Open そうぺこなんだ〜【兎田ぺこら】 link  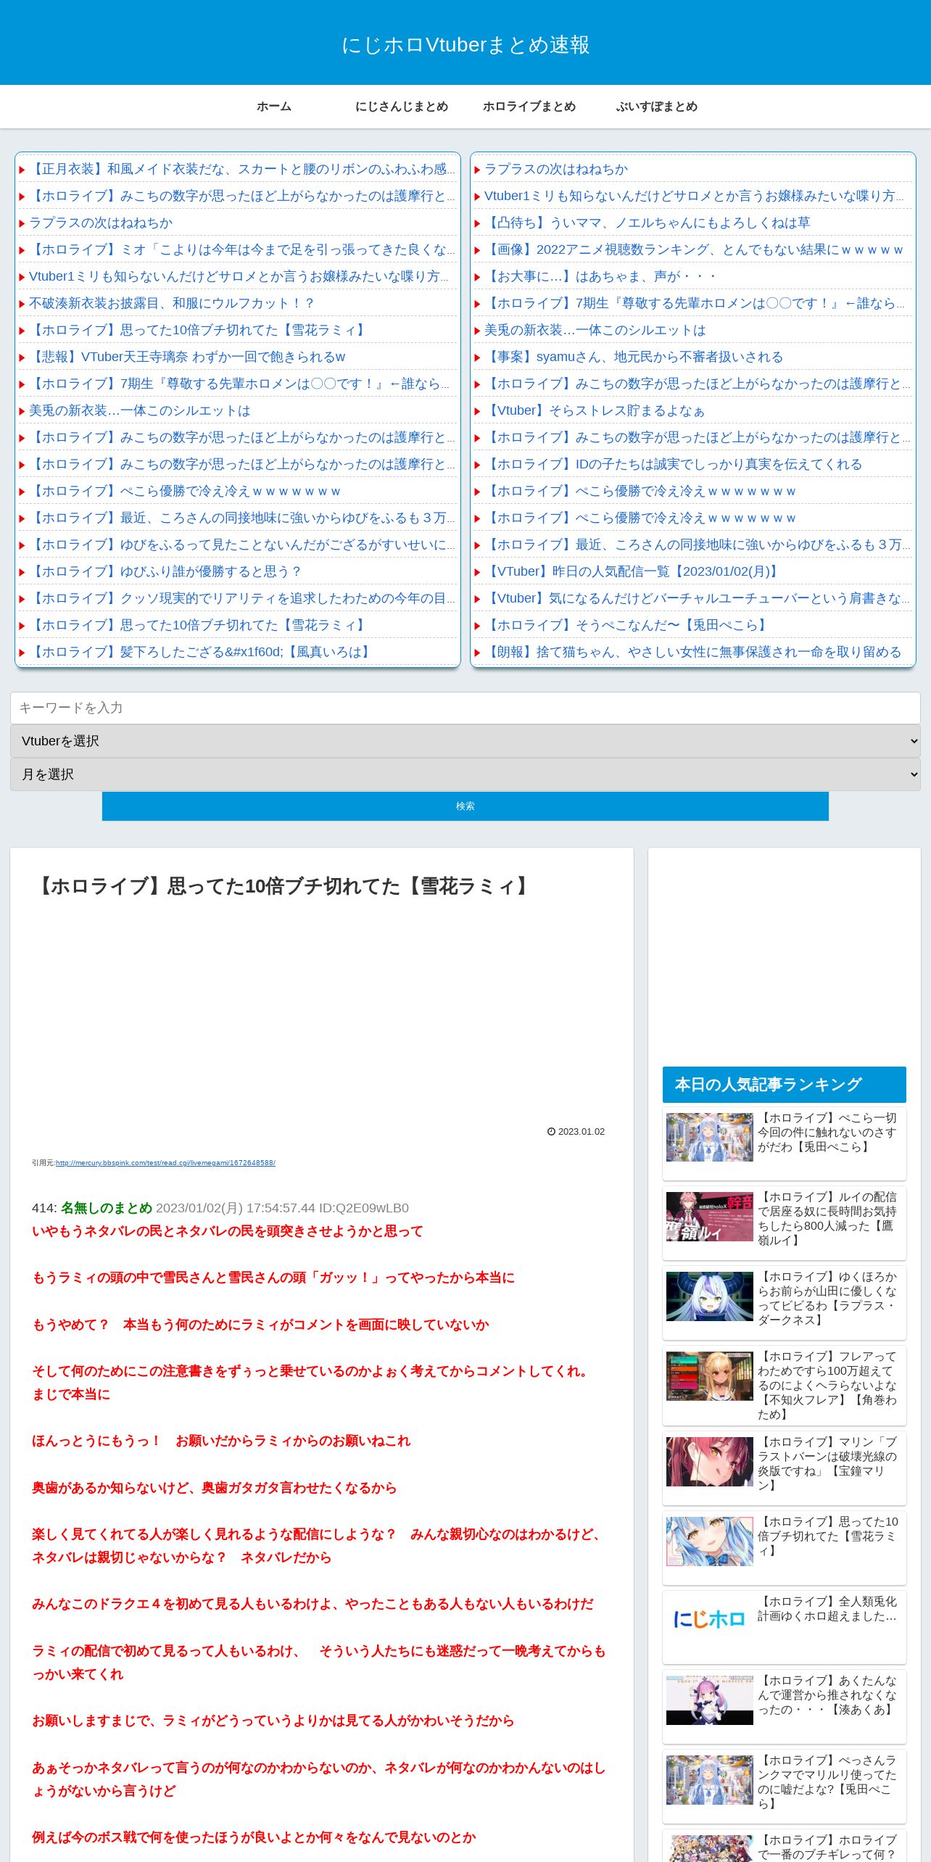tap(627, 625)
